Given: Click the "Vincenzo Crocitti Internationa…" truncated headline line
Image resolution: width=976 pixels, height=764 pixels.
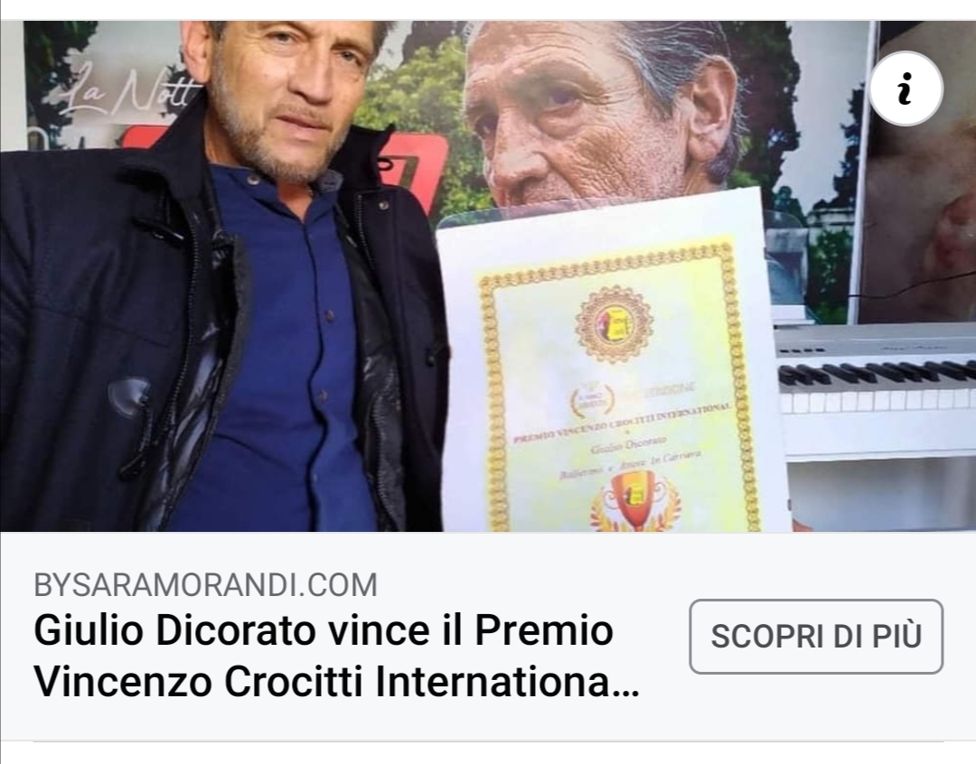Looking at the screenshot, I should 336,682.
